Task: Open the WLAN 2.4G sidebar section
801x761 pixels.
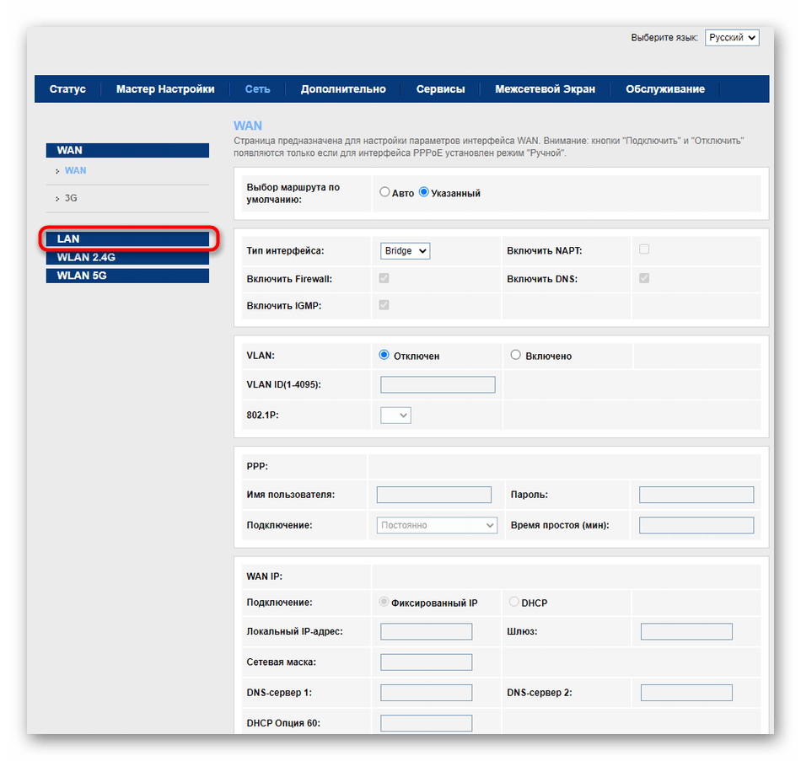Action: [126, 258]
